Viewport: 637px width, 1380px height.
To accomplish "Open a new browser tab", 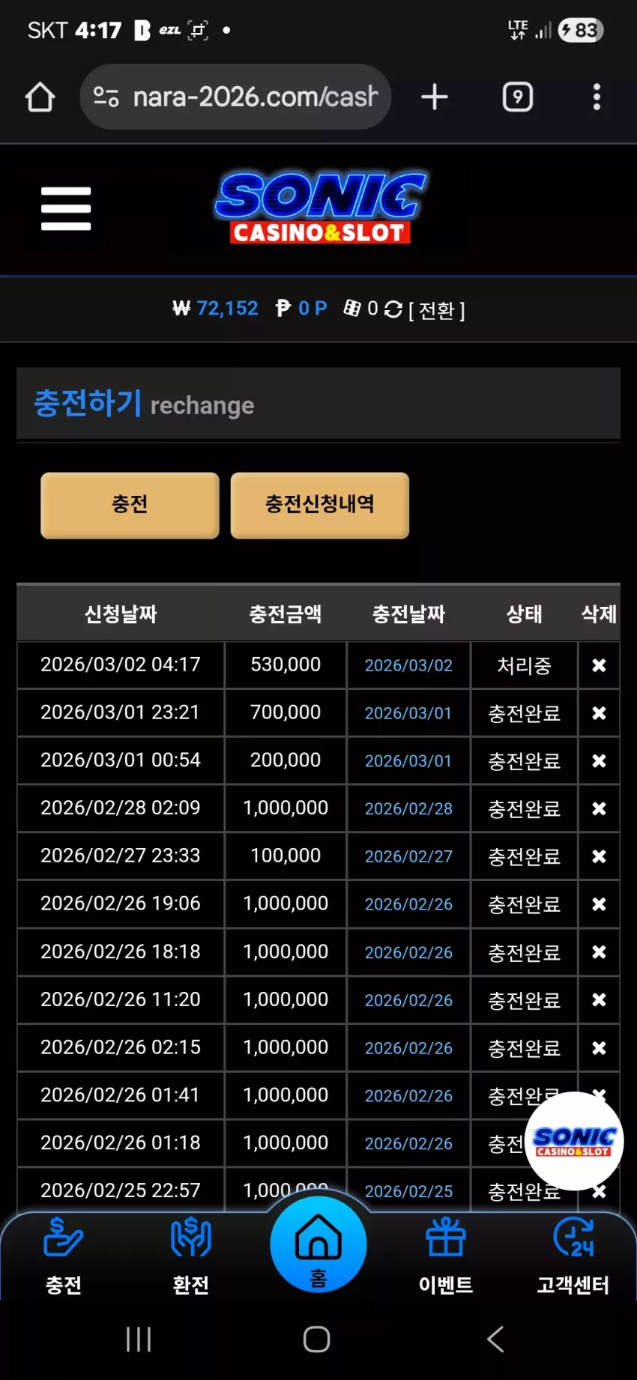I will (x=435, y=97).
